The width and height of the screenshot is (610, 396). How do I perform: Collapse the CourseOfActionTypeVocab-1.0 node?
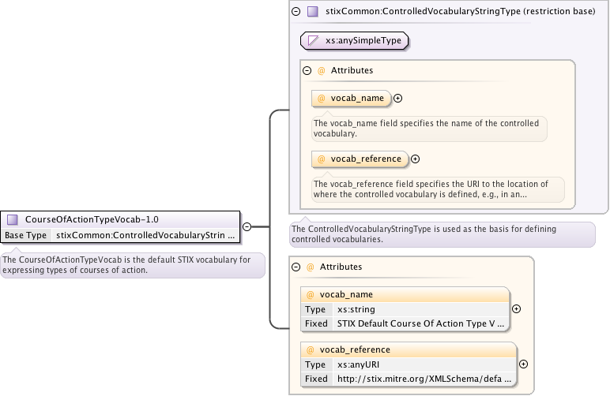[247, 226]
